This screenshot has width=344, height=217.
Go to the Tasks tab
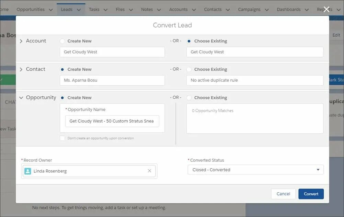(94, 9)
